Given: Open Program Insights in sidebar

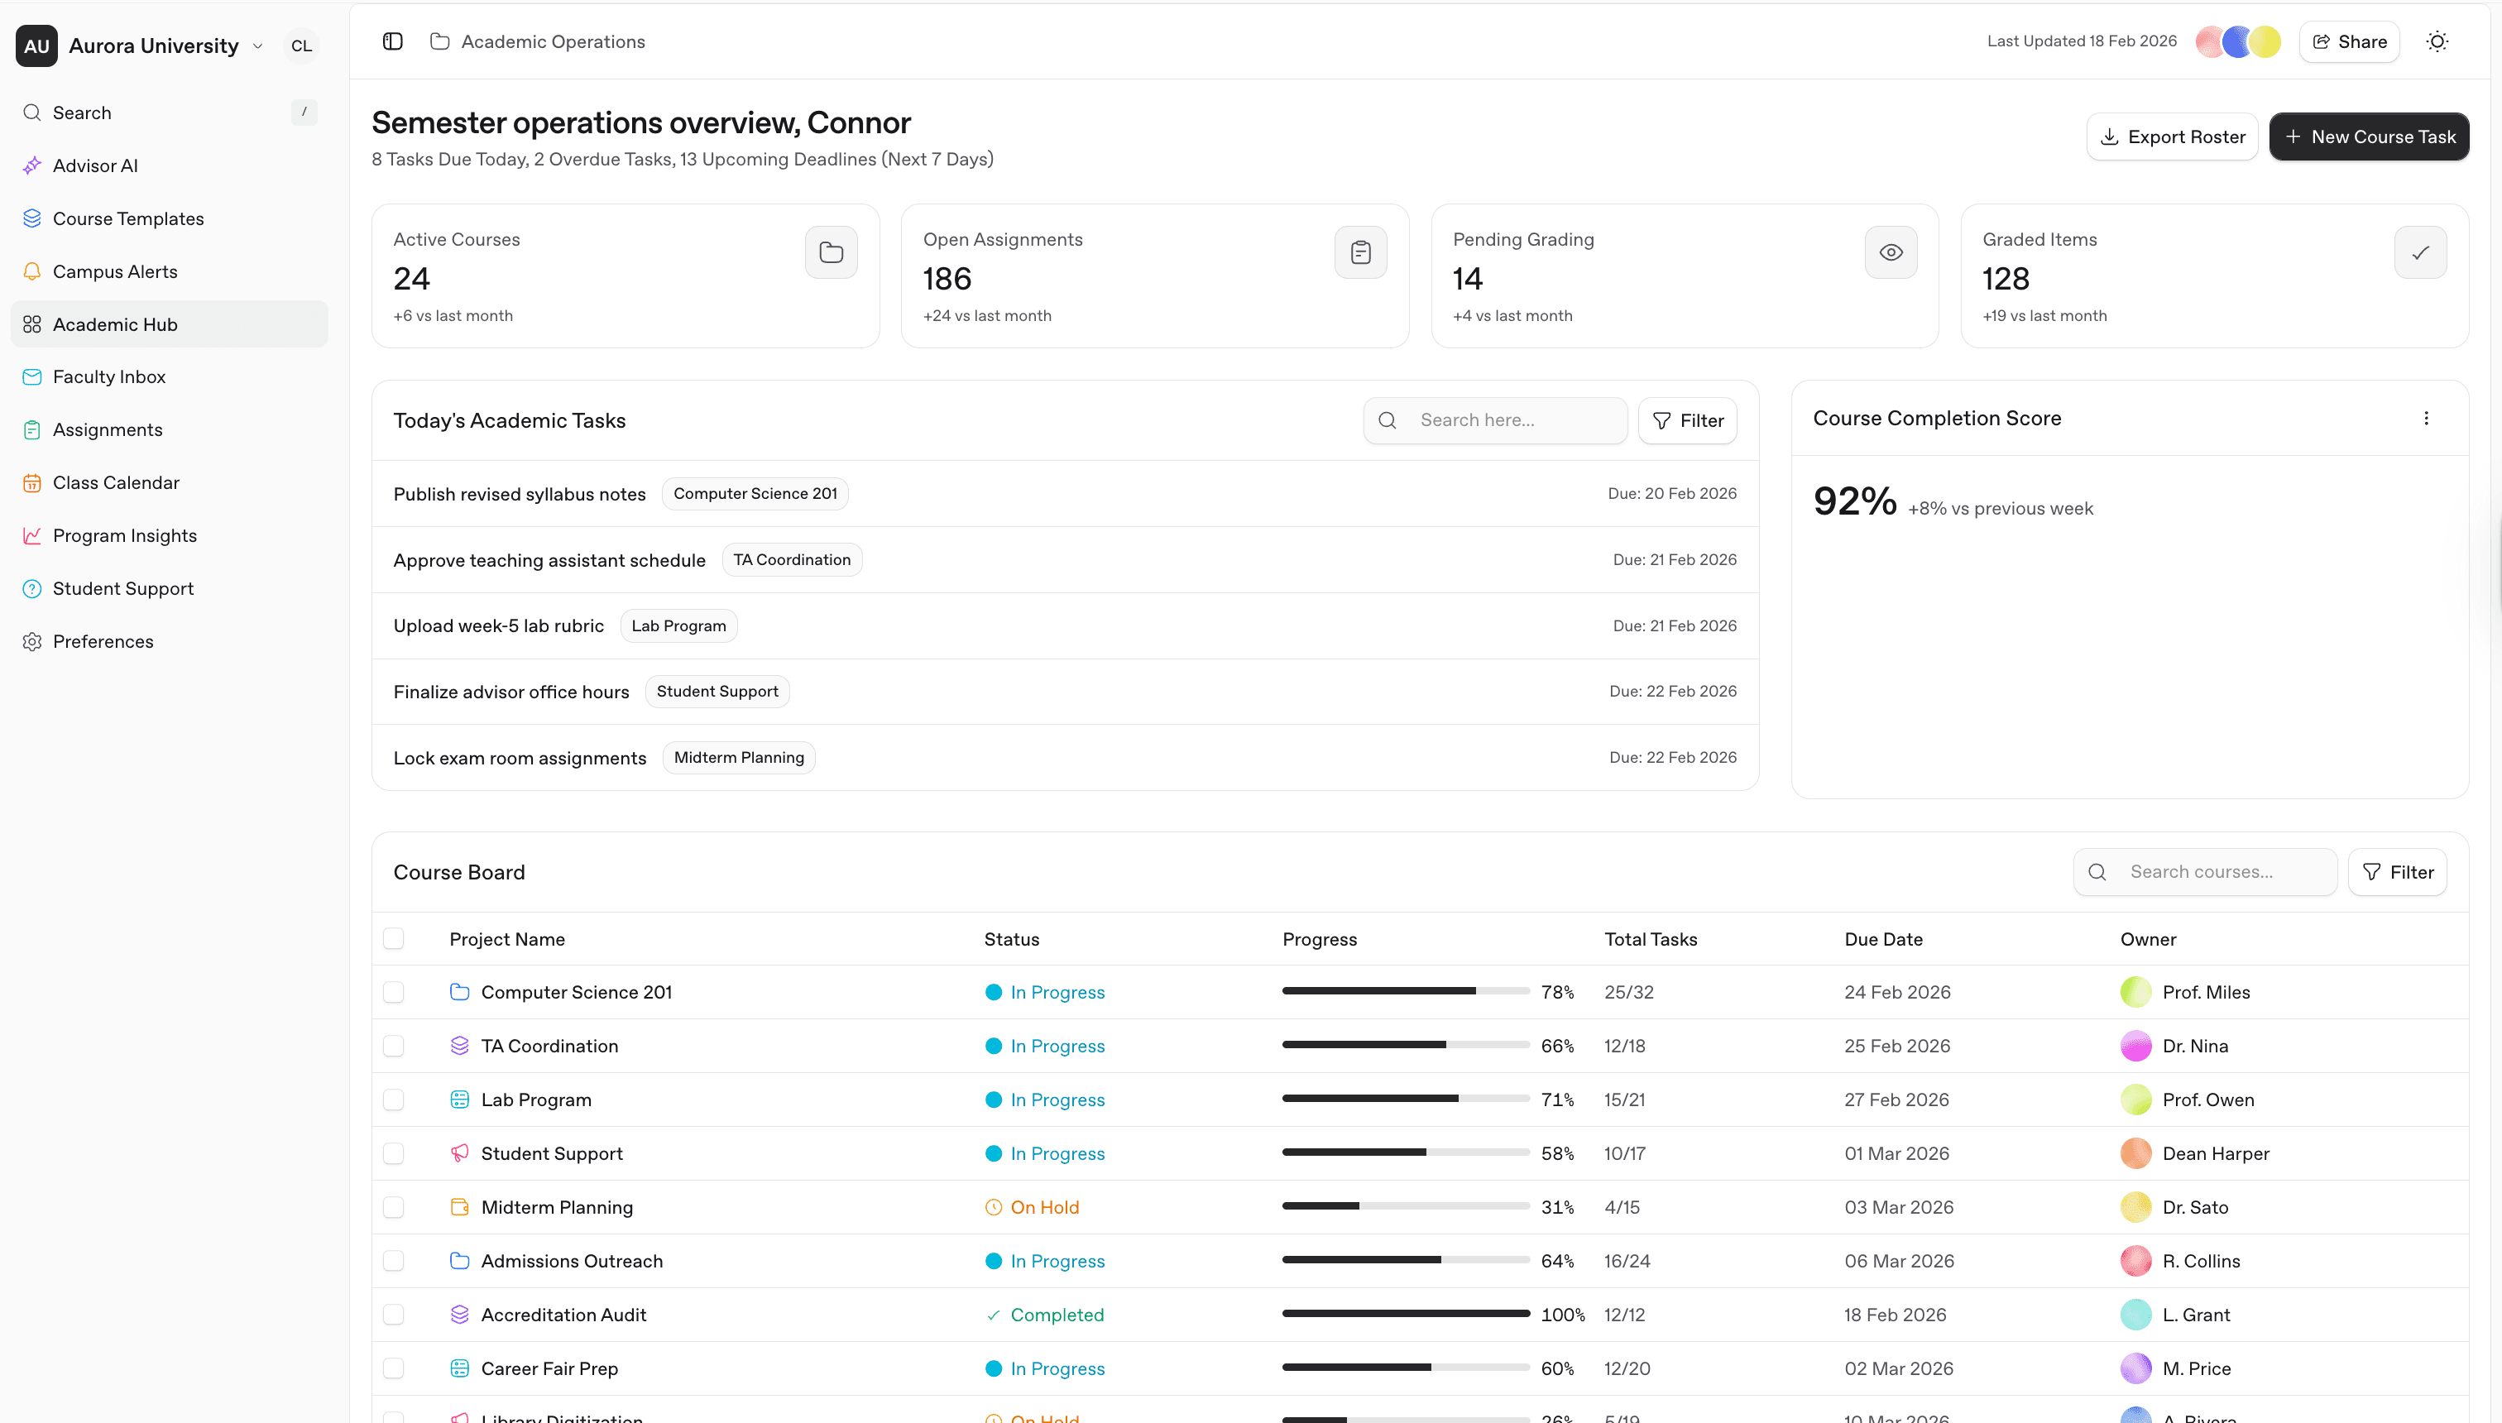Looking at the screenshot, I should (x=124, y=535).
